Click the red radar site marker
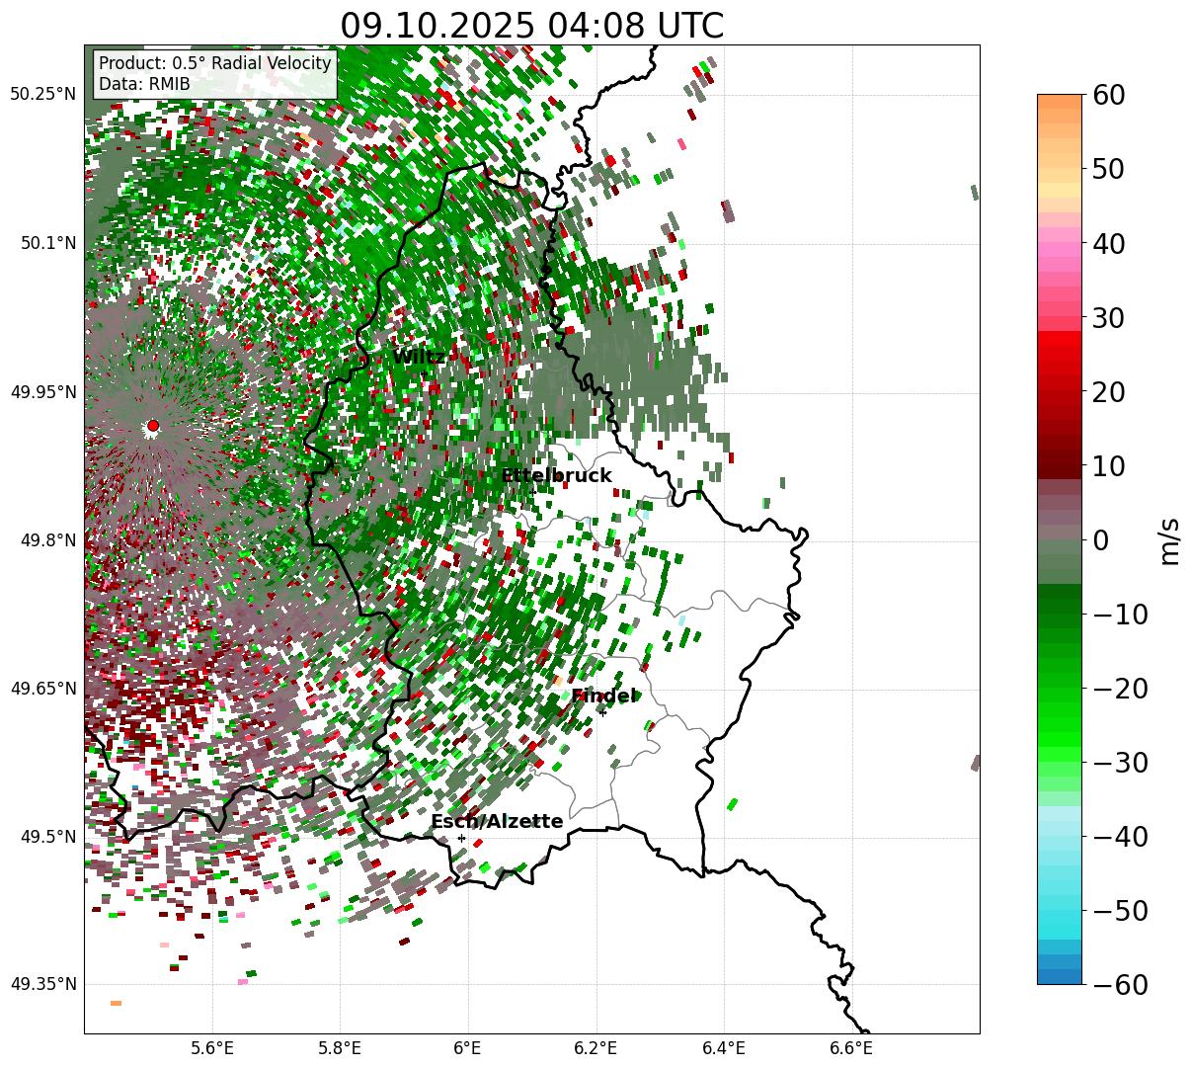This screenshot has width=1192, height=1068. tap(152, 426)
